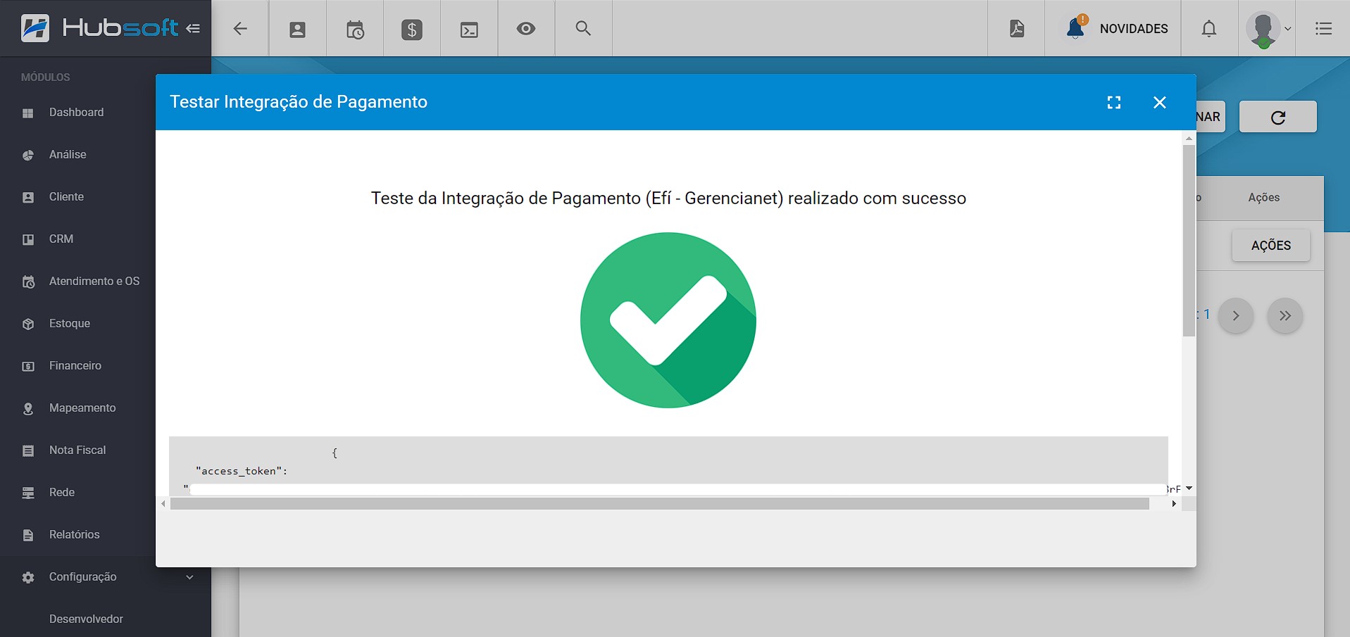Maximize the payment test dialog

pyautogui.click(x=1114, y=103)
